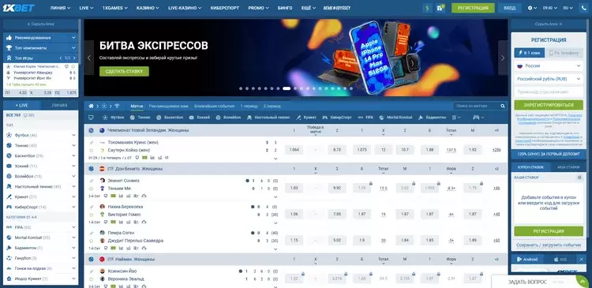This screenshot has width=592, height=288.
Task: Go to next banner slide arrow
Action: 503,58
